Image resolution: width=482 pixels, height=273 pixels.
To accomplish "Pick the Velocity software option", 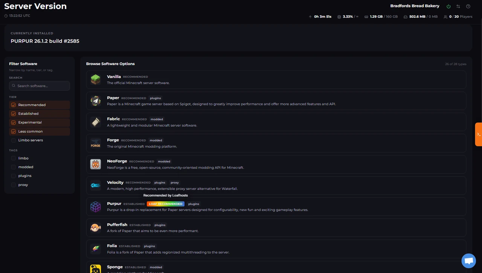I will [276, 185].
